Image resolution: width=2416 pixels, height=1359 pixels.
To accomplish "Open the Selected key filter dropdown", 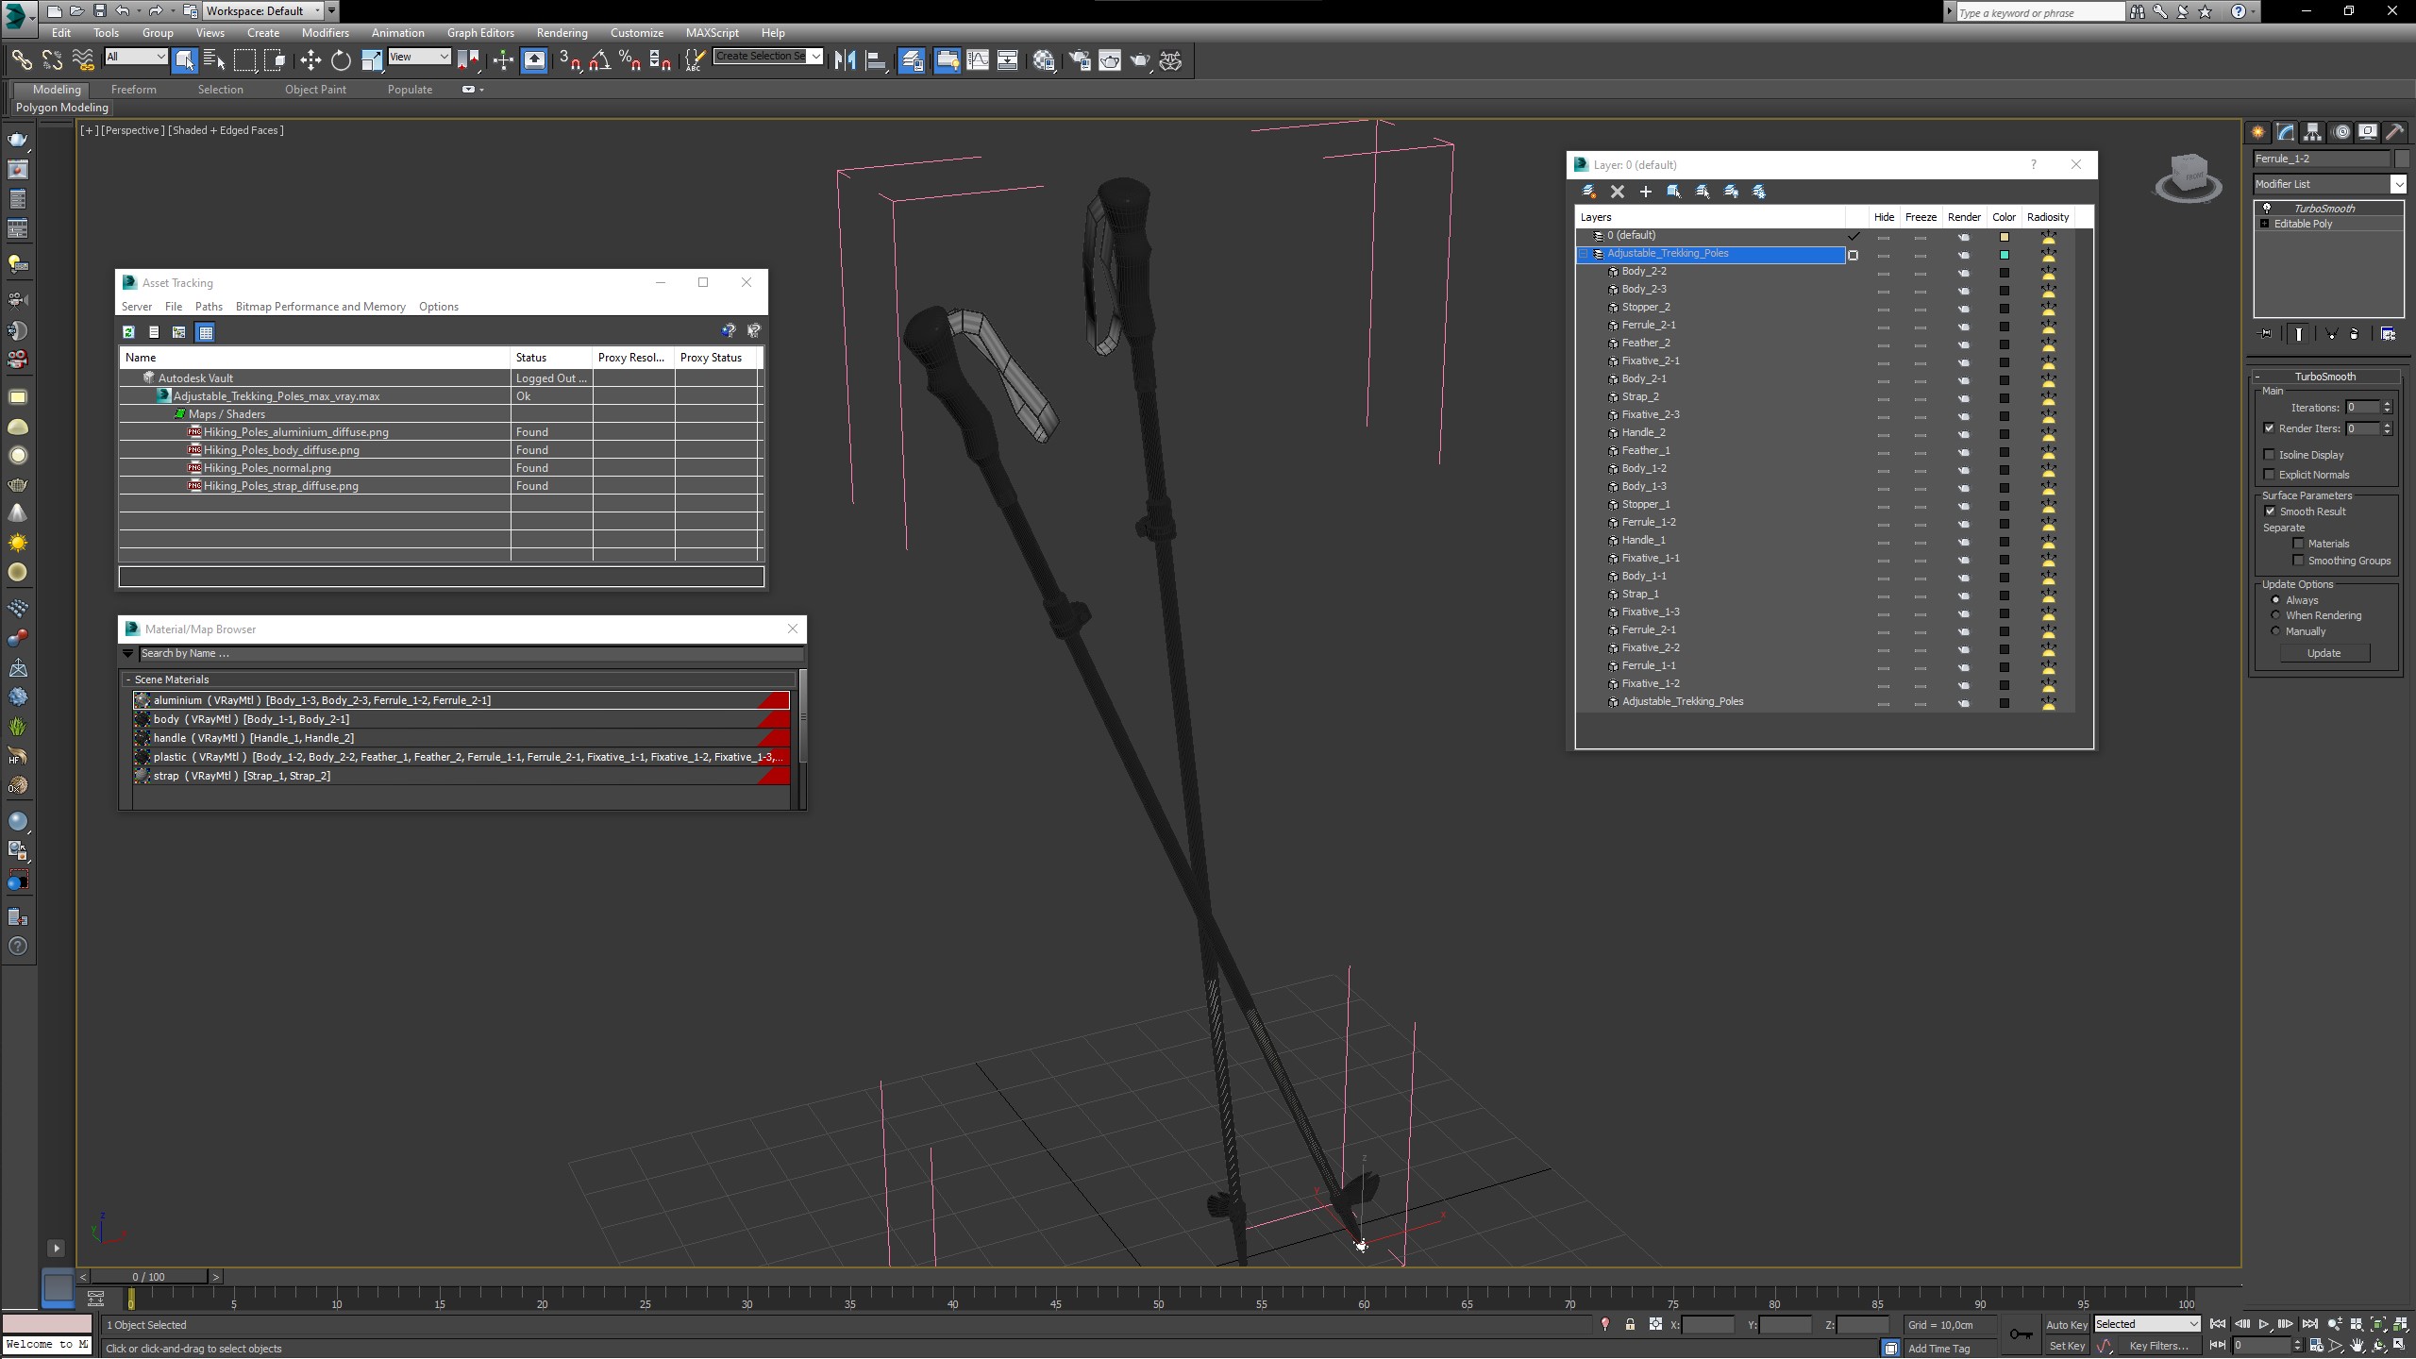I will [x=2147, y=1325].
